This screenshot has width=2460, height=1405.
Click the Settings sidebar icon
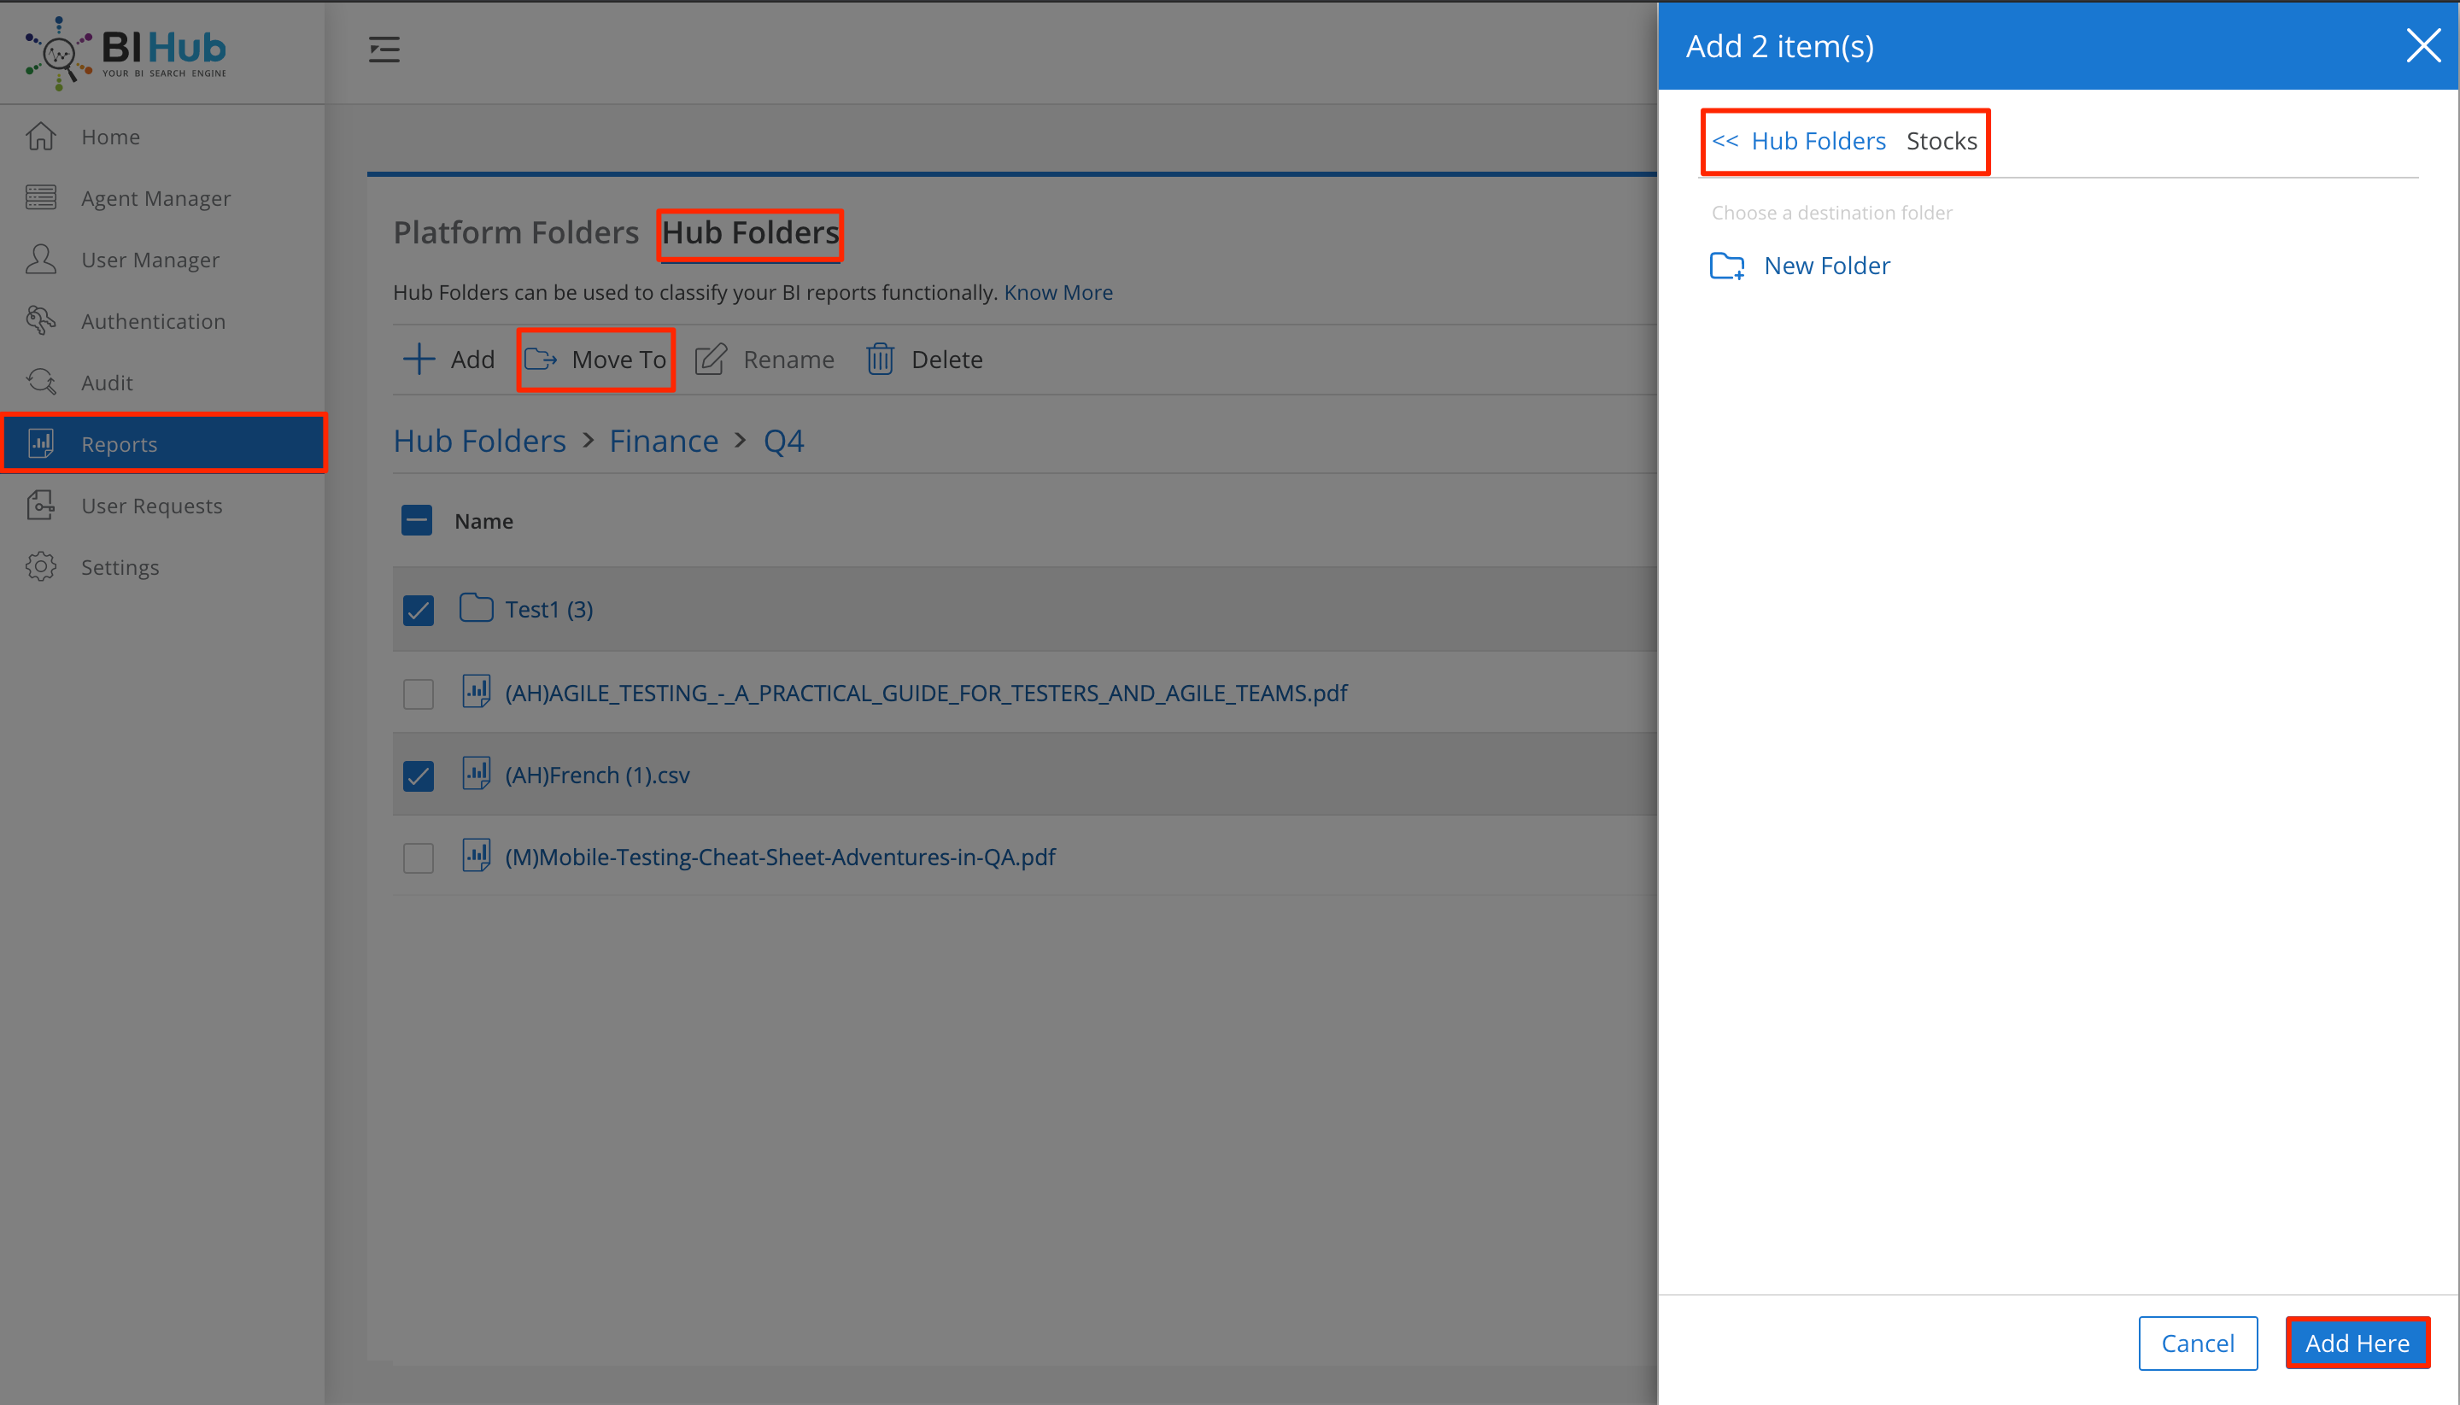[x=45, y=565]
